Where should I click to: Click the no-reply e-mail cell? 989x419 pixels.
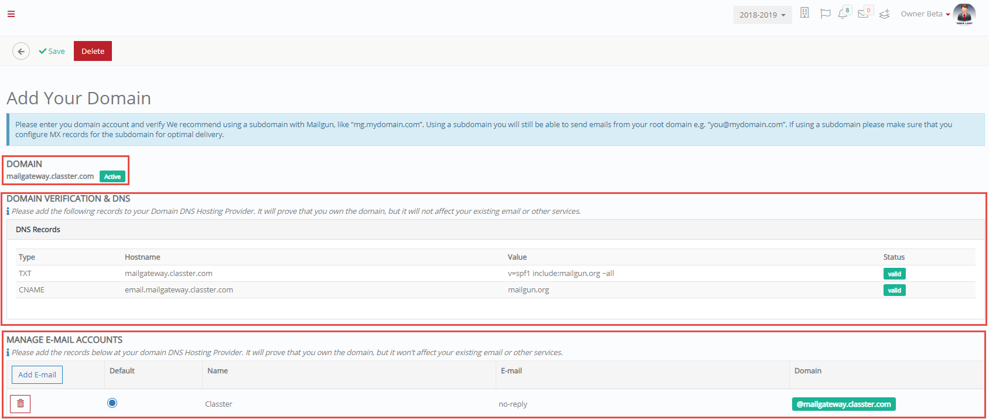(x=513, y=404)
